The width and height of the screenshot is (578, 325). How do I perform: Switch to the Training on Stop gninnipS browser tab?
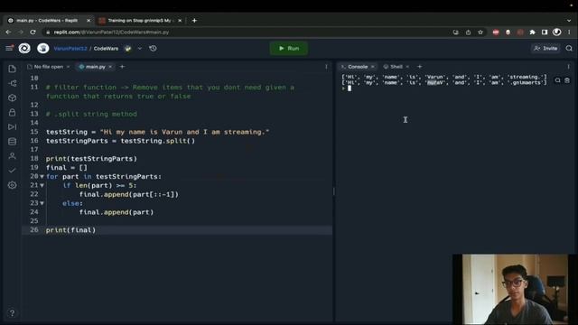click(139, 21)
